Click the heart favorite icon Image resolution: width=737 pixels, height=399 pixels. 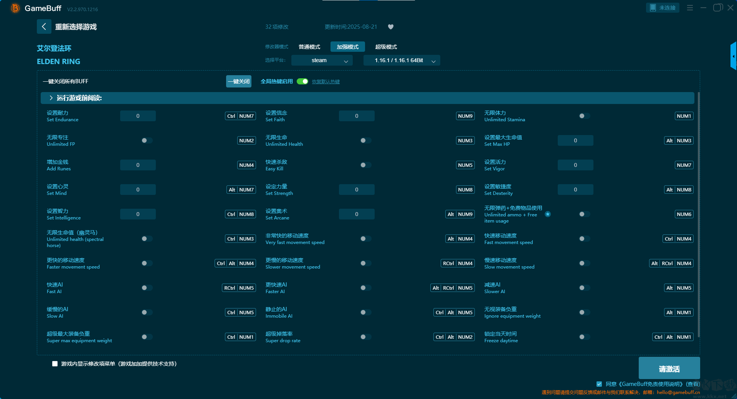click(391, 27)
